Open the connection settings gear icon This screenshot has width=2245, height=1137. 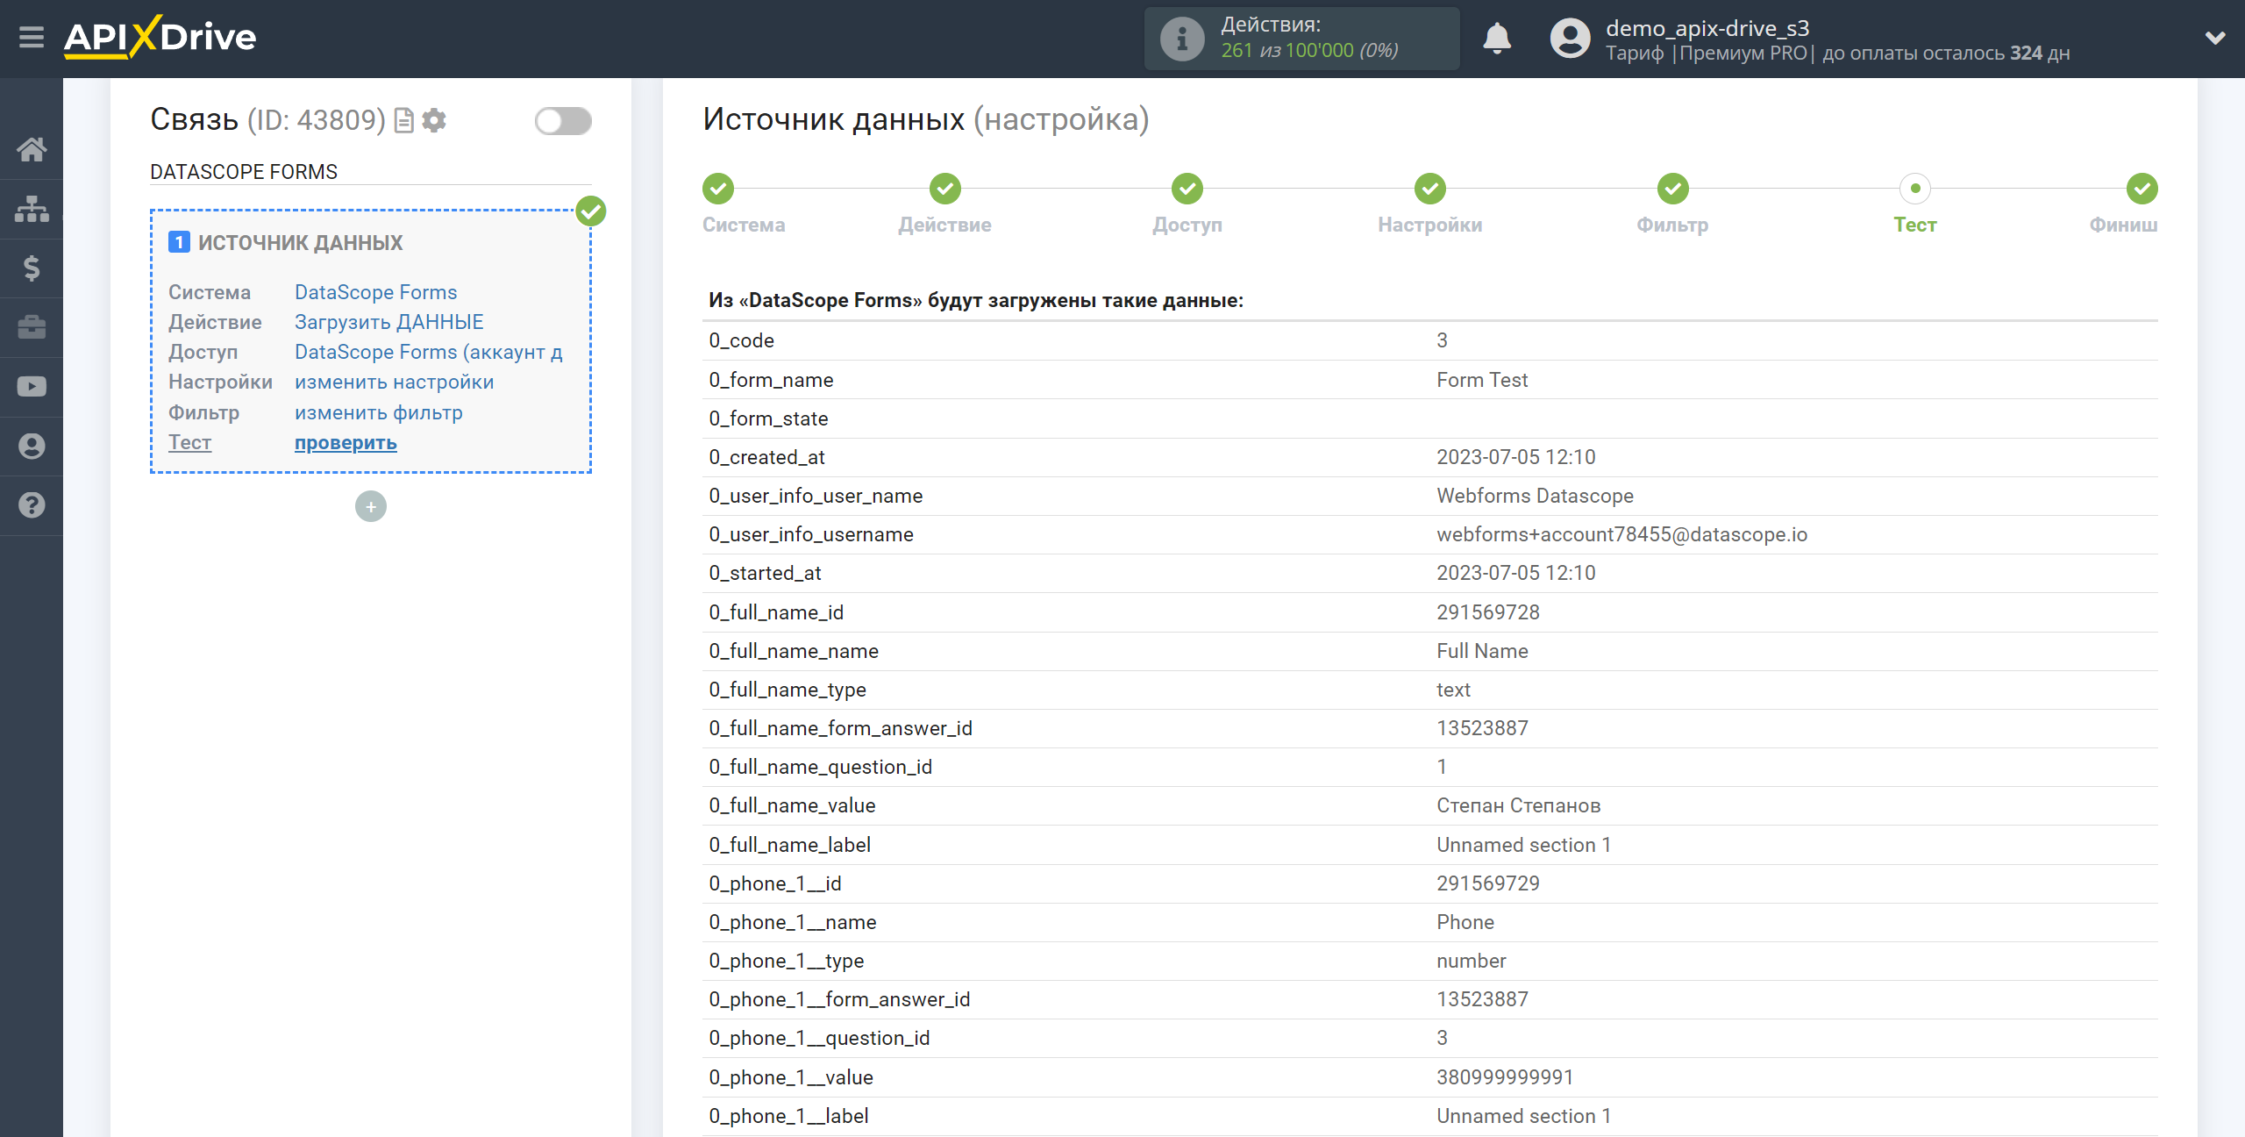434,120
